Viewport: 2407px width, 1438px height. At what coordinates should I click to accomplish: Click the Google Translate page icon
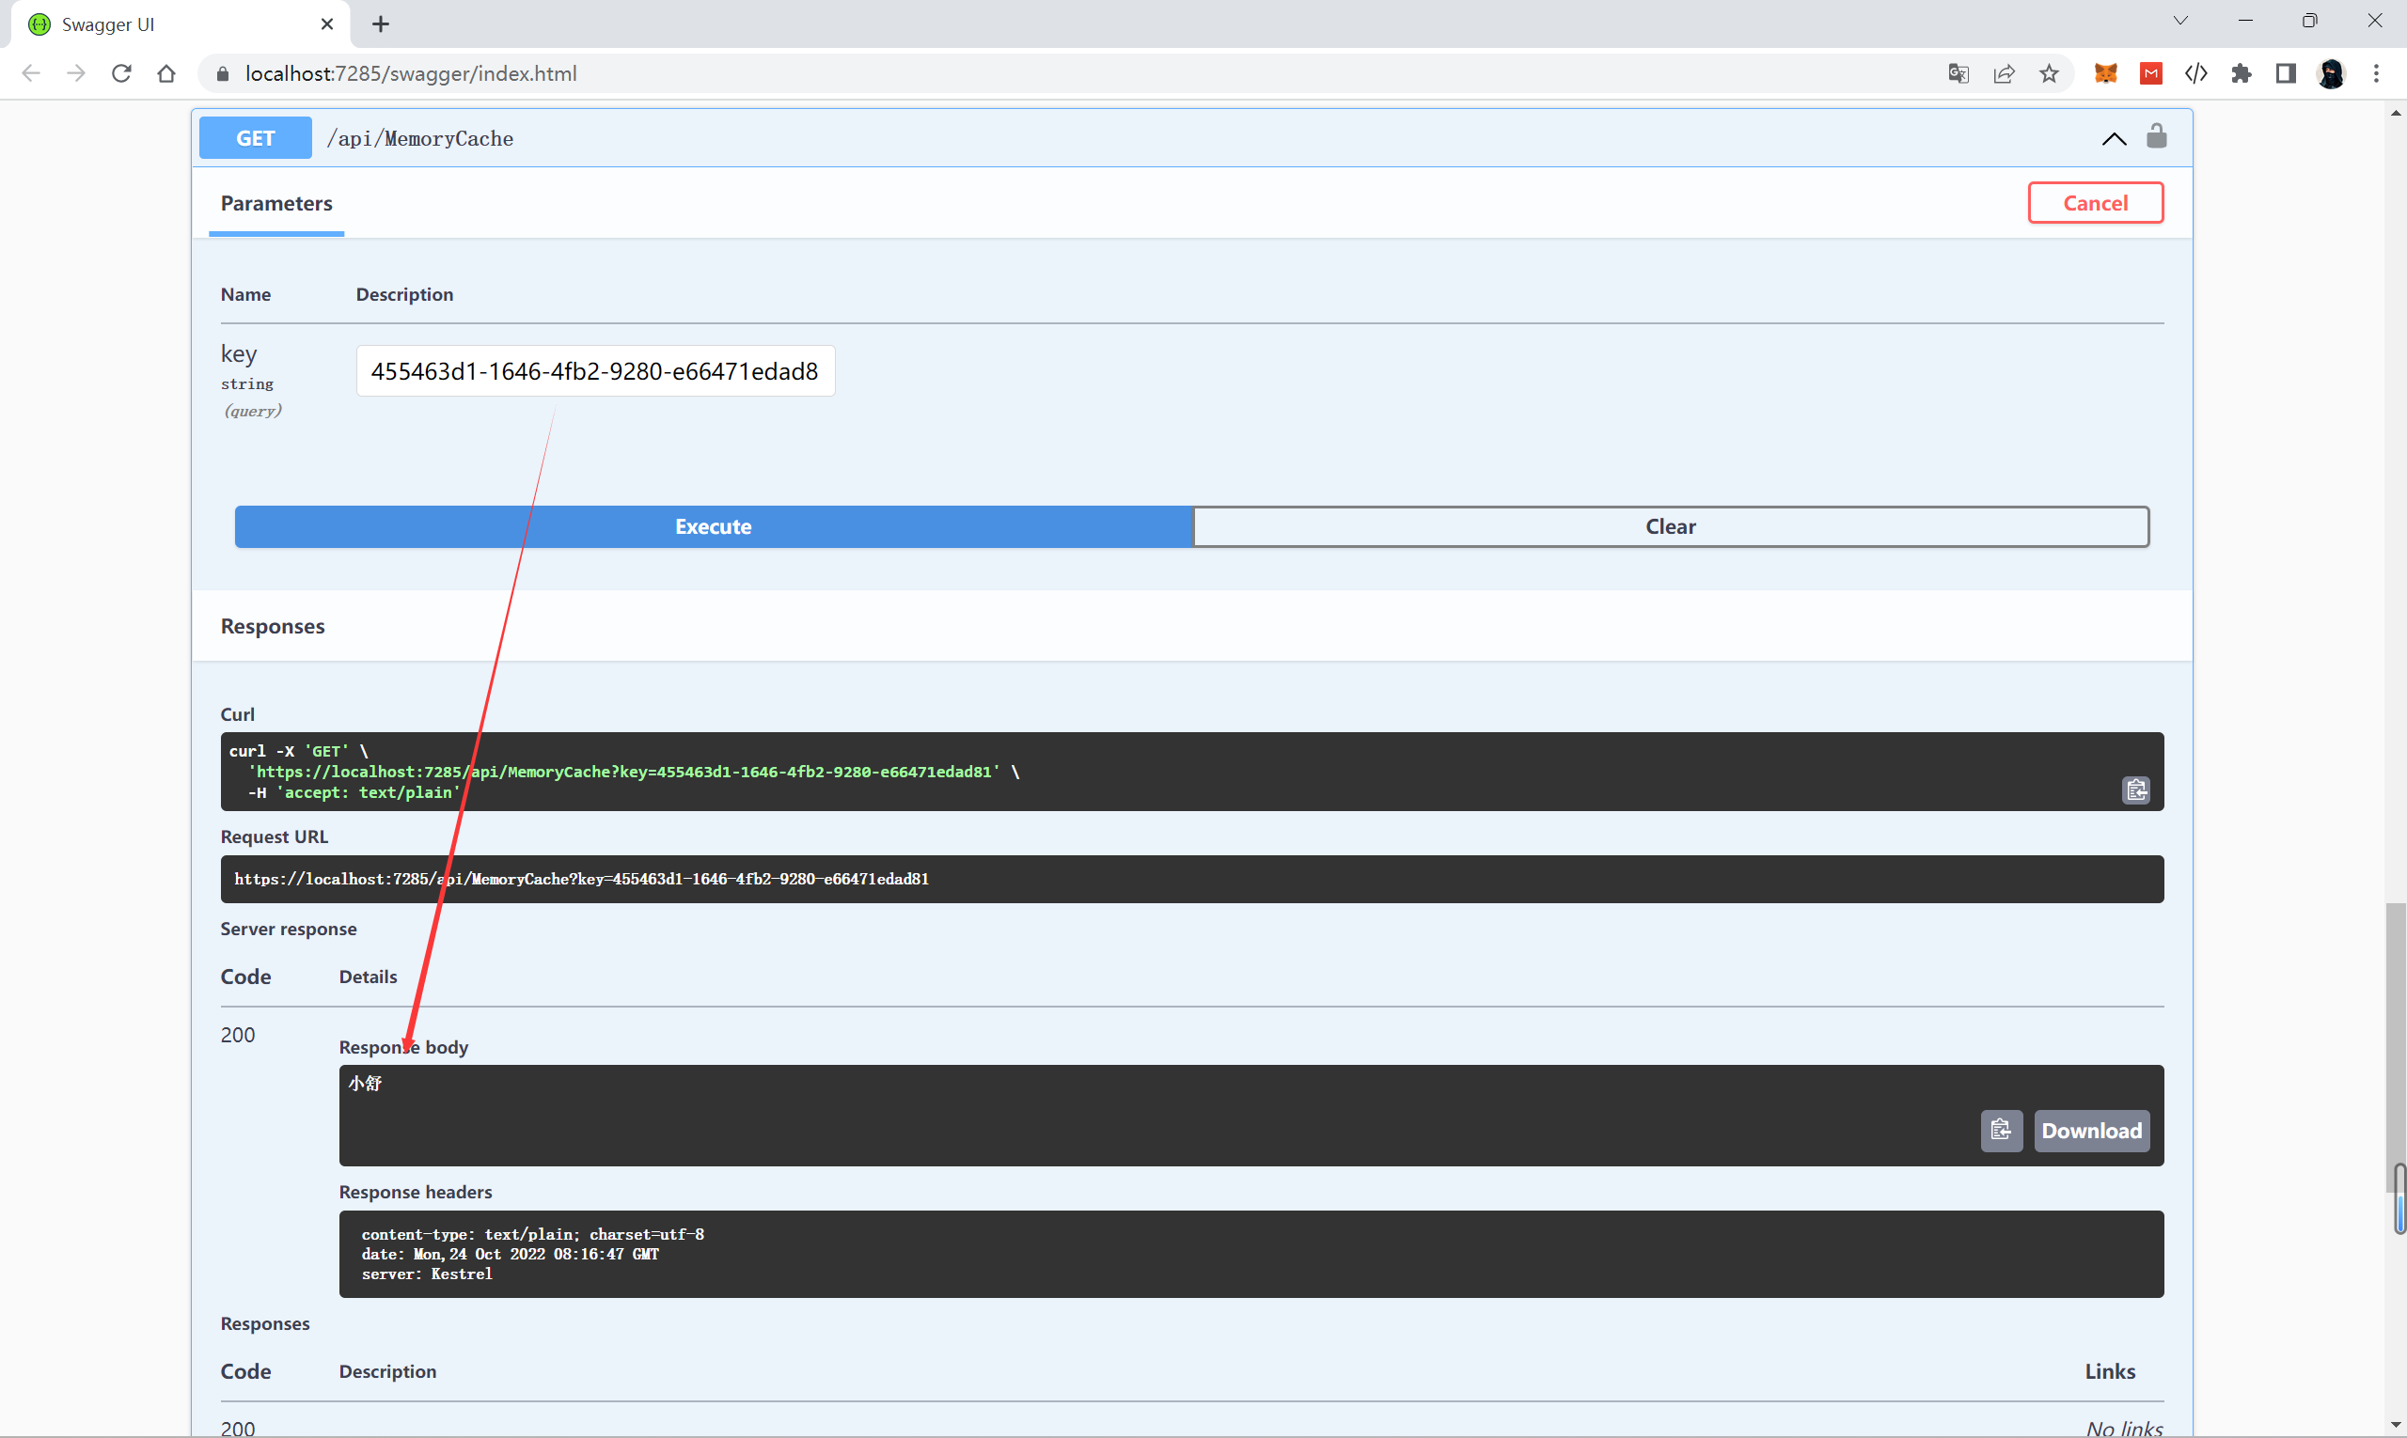click(1959, 73)
